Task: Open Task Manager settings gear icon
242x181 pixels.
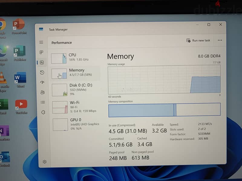Action: pyautogui.click(x=44, y=162)
